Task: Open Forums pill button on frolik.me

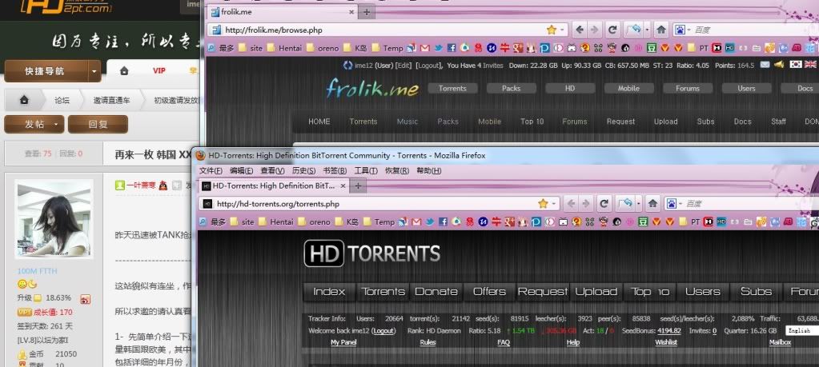Action: coord(688,88)
